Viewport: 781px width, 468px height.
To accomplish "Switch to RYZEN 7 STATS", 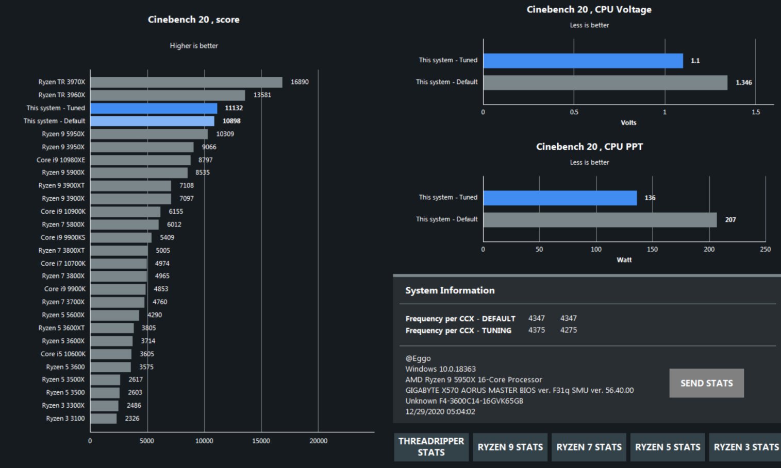I will pyautogui.click(x=589, y=447).
